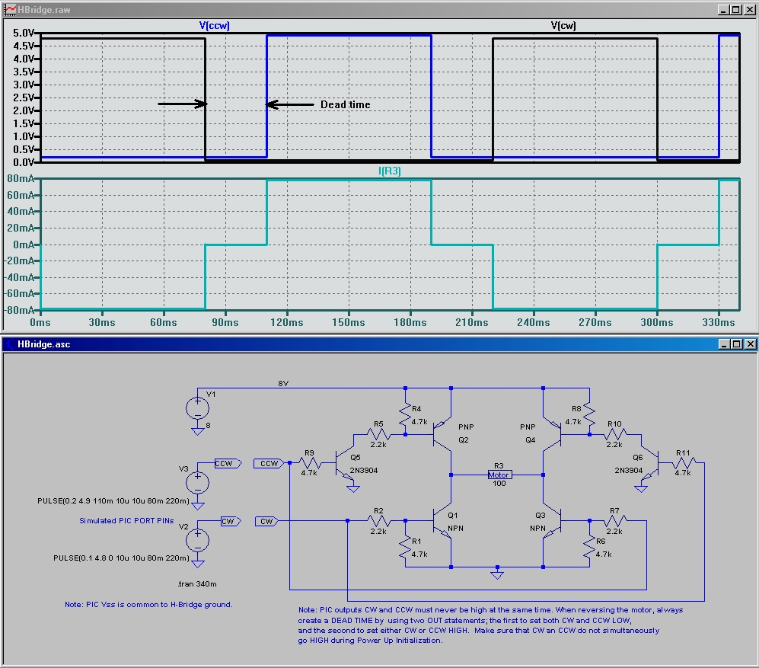Select resistor R7 symbol
This screenshot has width=759, height=668.
pyautogui.click(x=615, y=521)
